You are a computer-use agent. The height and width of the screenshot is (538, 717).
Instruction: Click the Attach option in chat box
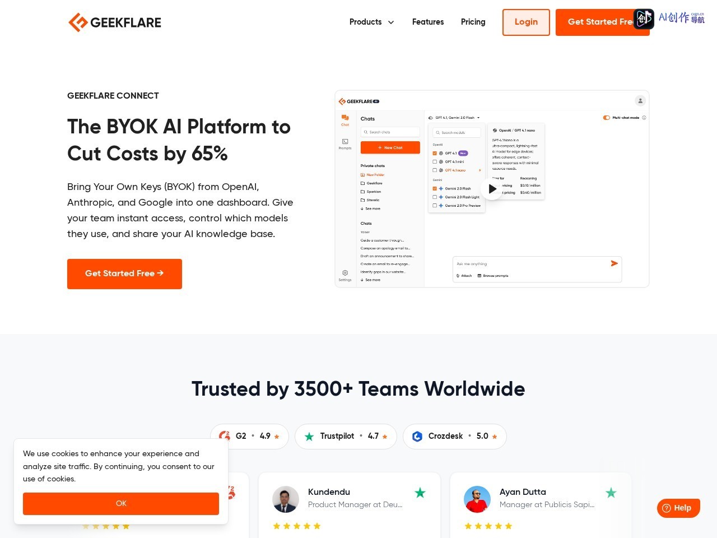(464, 276)
